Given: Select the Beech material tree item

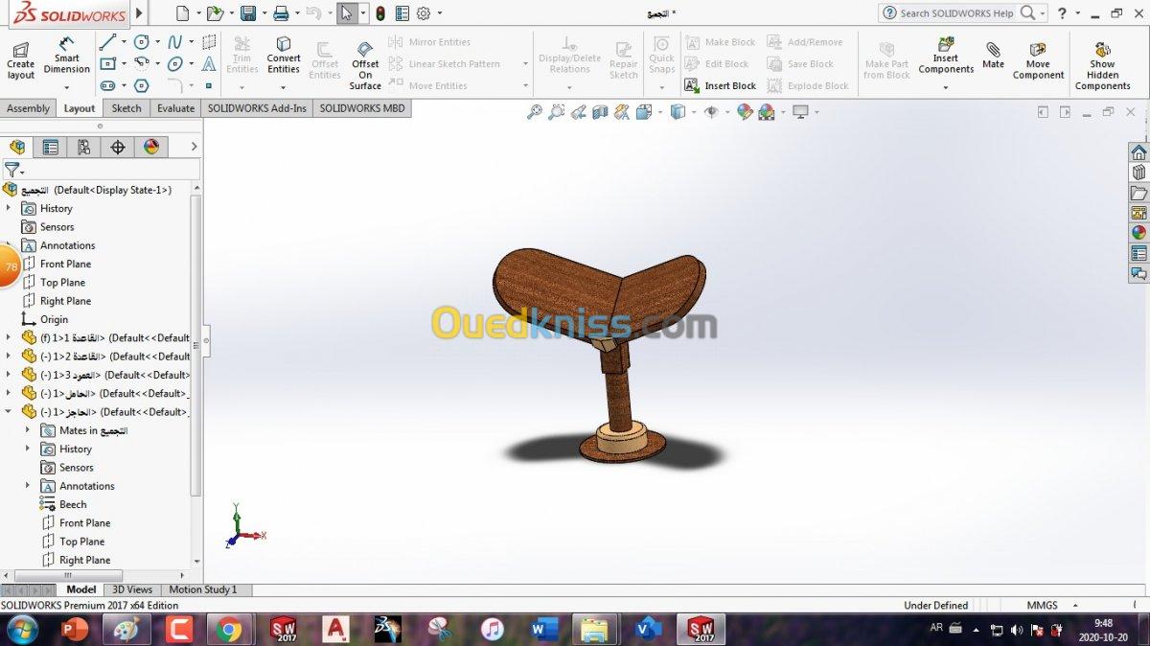Looking at the screenshot, I should [73, 504].
